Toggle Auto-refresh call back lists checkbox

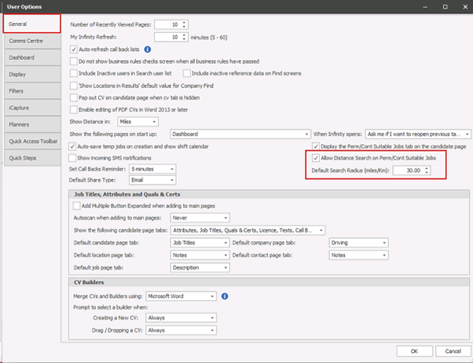pyautogui.click(x=74, y=49)
